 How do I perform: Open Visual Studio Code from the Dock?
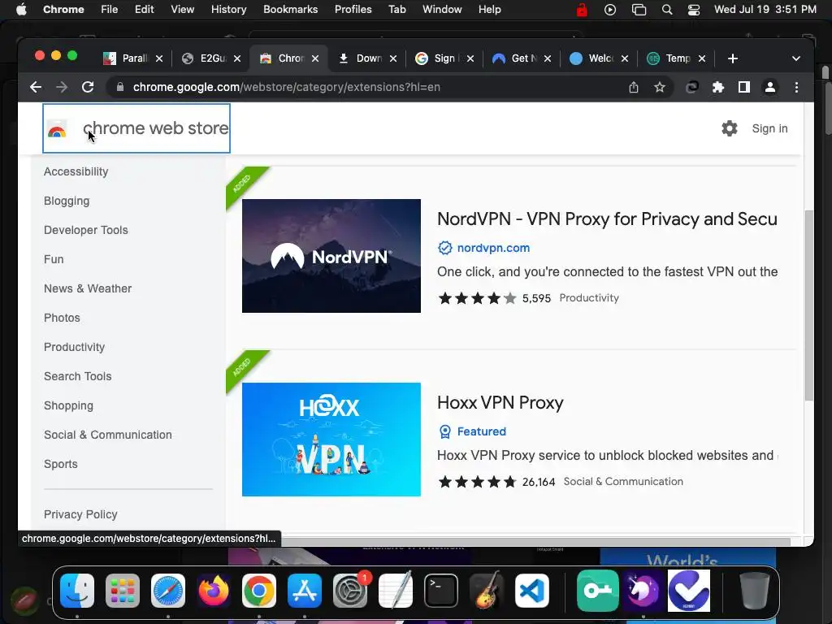coord(532,591)
